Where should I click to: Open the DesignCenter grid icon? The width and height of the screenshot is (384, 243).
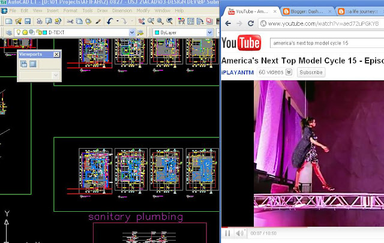[191, 22]
